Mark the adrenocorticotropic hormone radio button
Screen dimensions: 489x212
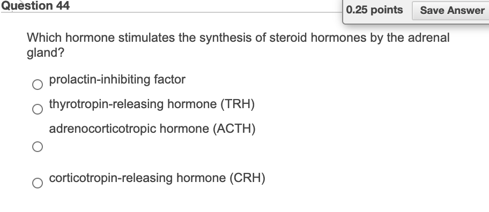[38, 147]
